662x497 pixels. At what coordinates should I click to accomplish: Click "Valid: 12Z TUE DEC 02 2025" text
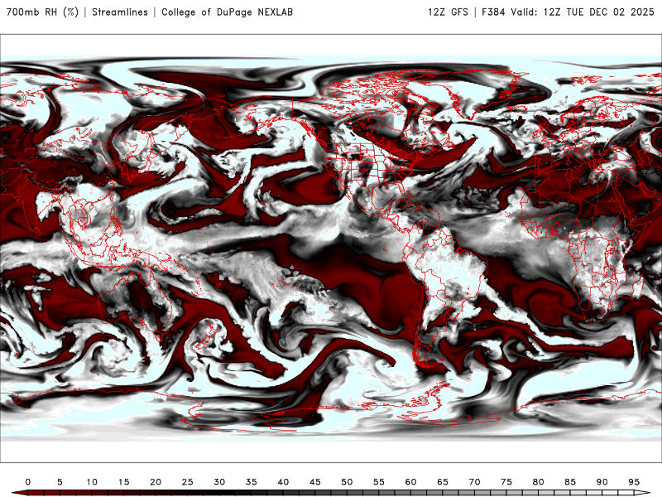(x=583, y=12)
